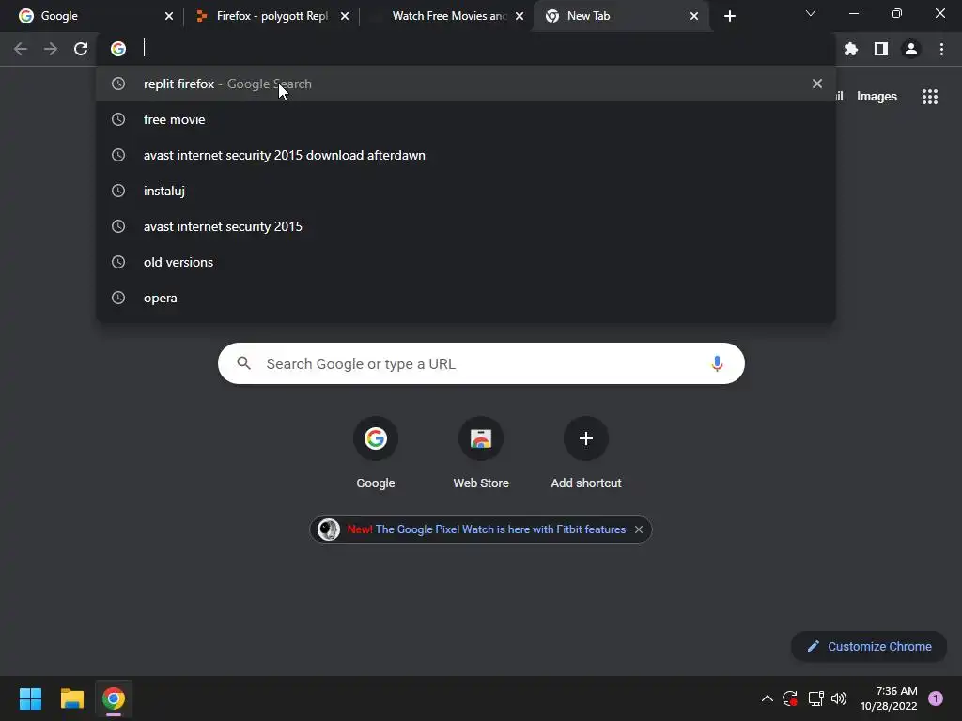Switch to the Firefox - polygott Repl tab
This screenshot has width=962, height=721.
point(270,16)
